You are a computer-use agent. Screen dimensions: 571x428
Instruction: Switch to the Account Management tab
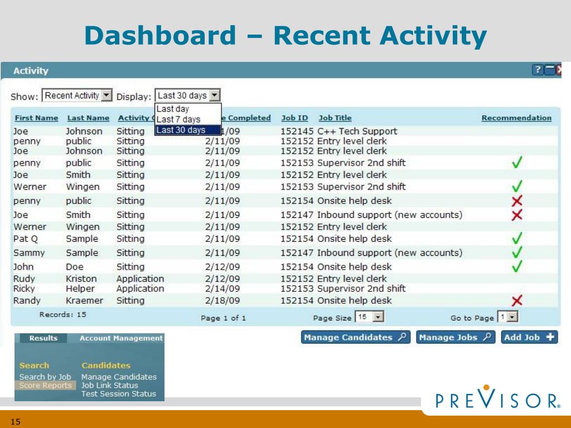click(121, 338)
